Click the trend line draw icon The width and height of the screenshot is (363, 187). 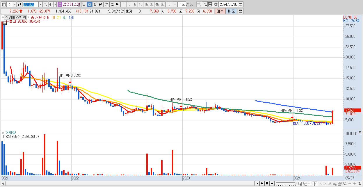[x=320, y=184]
